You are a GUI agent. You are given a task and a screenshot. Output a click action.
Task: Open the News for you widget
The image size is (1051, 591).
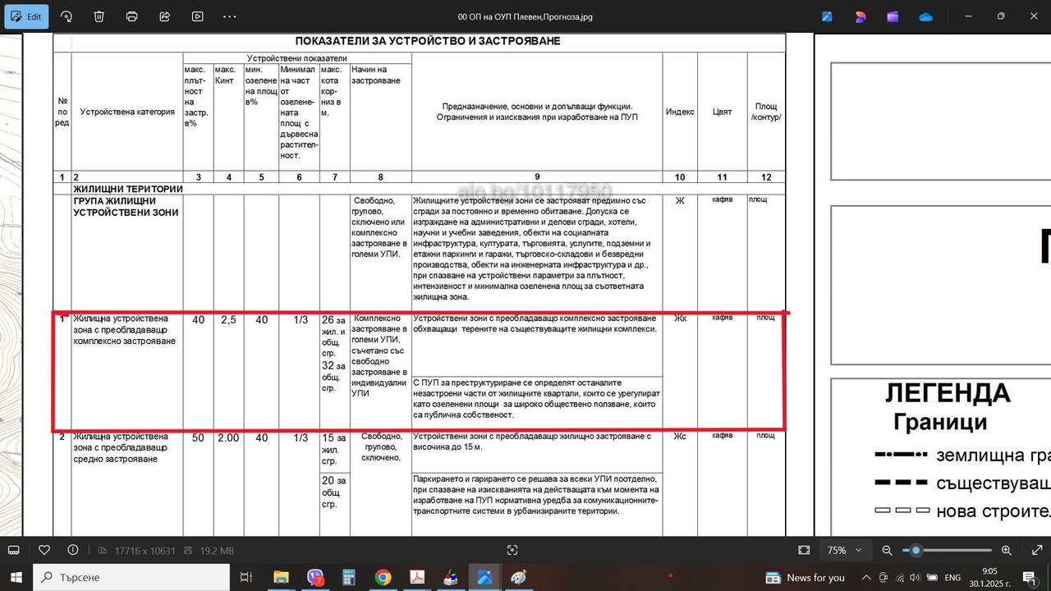(805, 577)
